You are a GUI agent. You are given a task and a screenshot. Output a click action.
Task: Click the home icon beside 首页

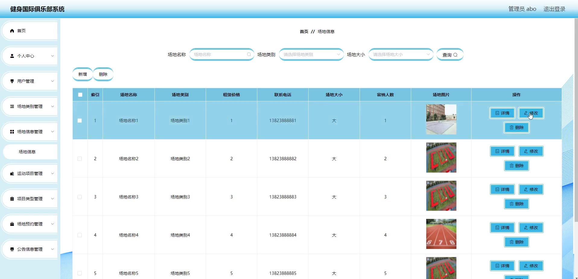click(x=12, y=31)
